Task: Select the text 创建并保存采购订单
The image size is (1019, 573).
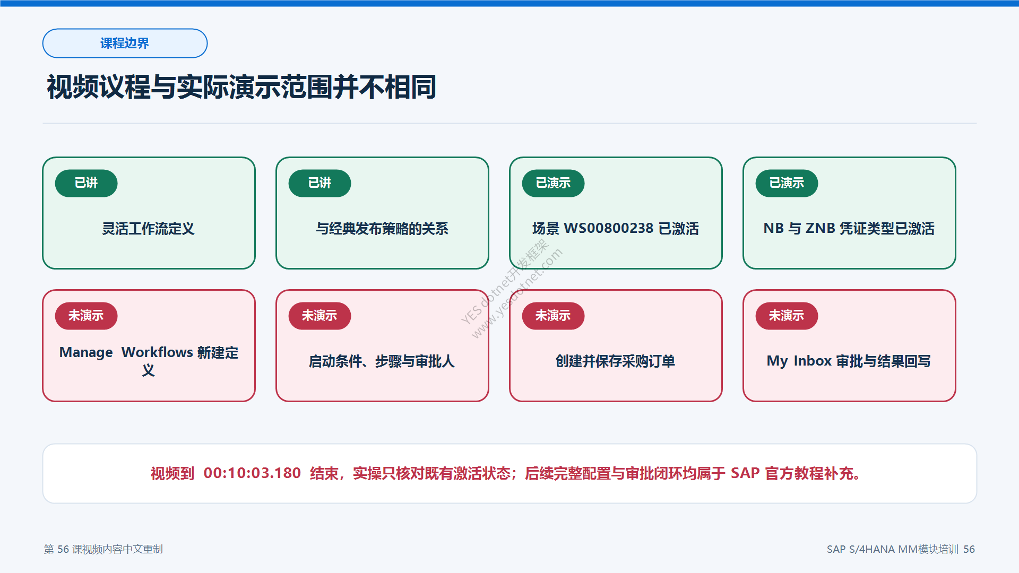Action: click(616, 361)
